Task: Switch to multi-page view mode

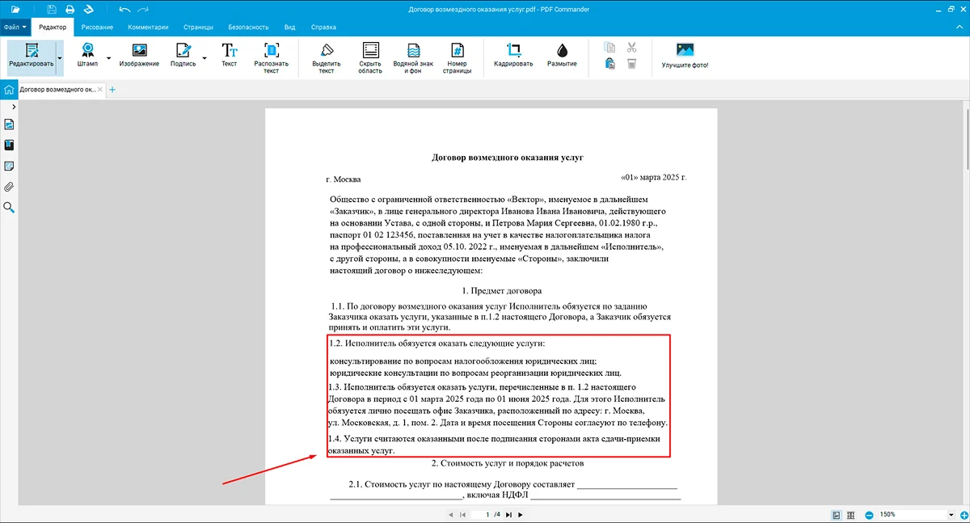Action: 851,514
